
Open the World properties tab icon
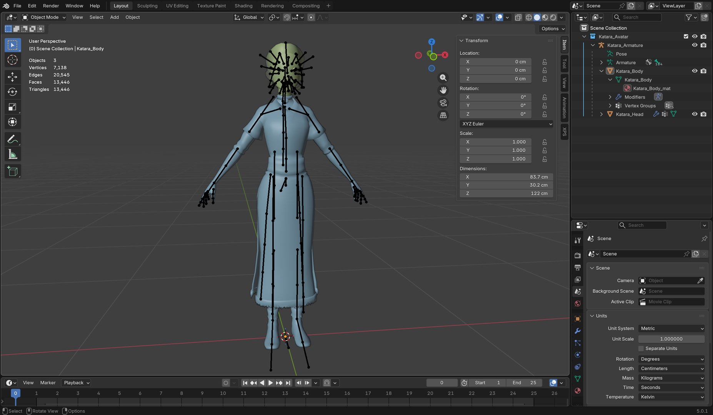(x=577, y=304)
